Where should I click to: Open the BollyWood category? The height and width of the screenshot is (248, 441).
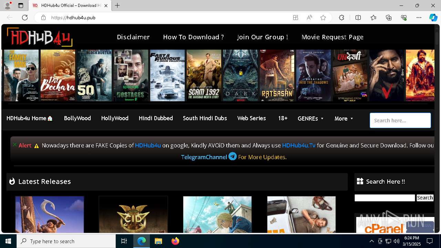pos(78,118)
